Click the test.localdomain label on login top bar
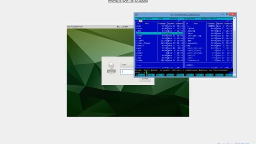This screenshot has width=256, height=144. 75,27
